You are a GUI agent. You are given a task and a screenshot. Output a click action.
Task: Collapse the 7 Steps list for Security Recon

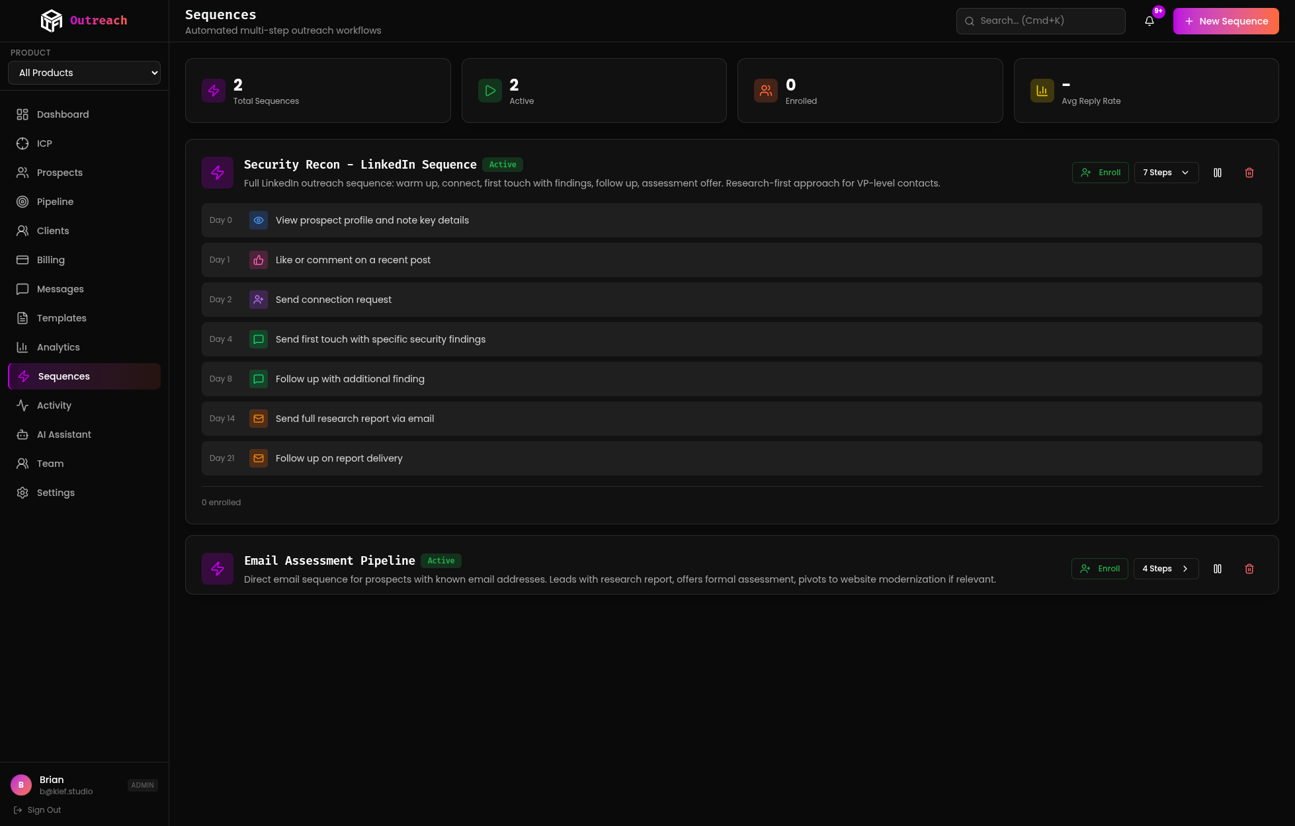[1166, 172]
